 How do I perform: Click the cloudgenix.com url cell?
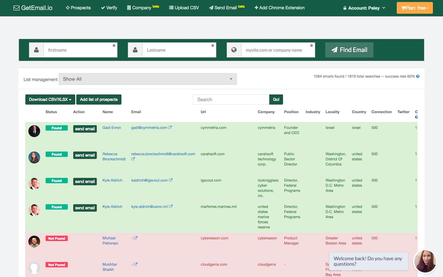click(214, 264)
